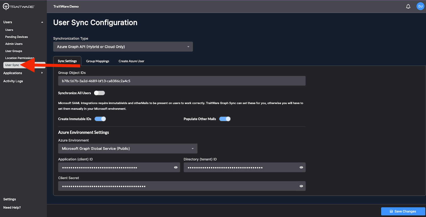The height and width of the screenshot is (217, 426).
Task: Open User Groups in the sidebar
Action: (14, 51)
